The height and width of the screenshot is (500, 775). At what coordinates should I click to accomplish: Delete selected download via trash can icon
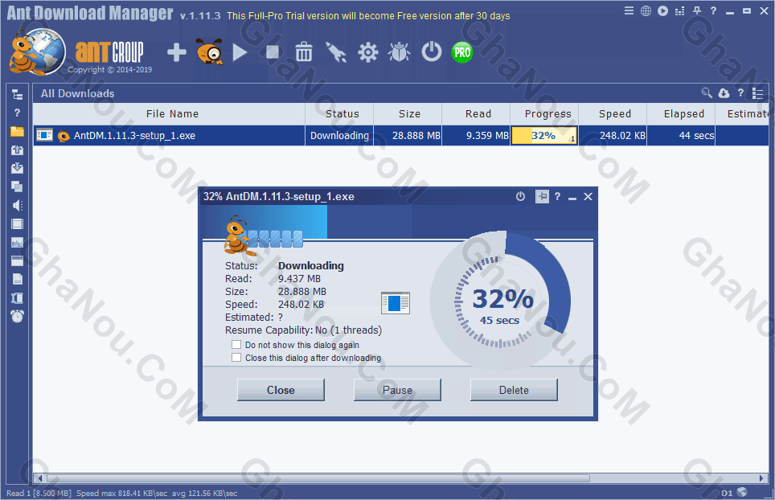[x=303, y=52]
